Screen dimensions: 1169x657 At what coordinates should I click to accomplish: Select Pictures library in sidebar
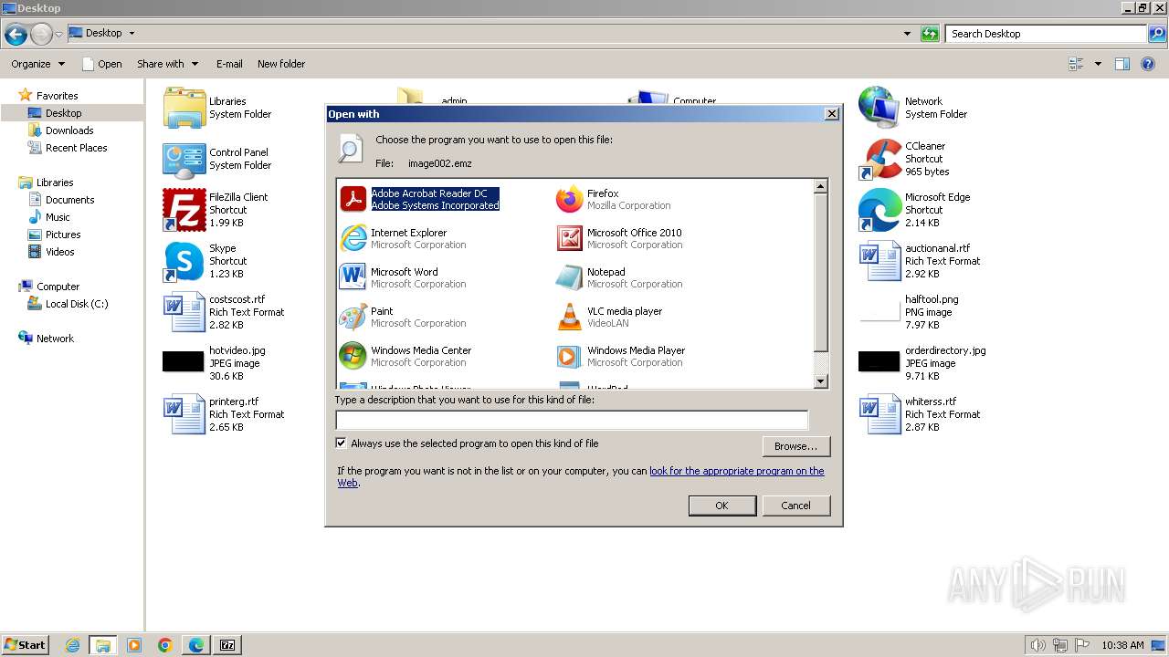click(63, 235)
